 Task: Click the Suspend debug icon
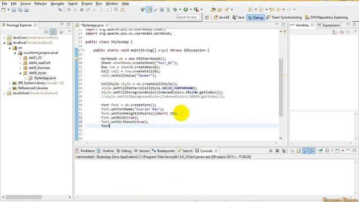point(75,10)
